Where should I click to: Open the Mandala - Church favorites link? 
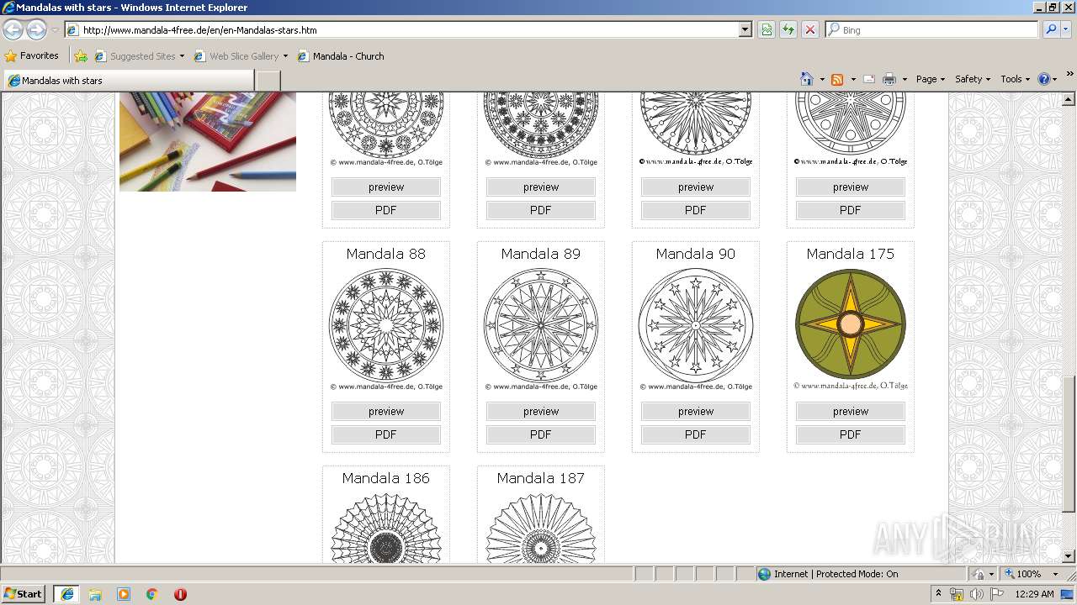pos(341,56)
